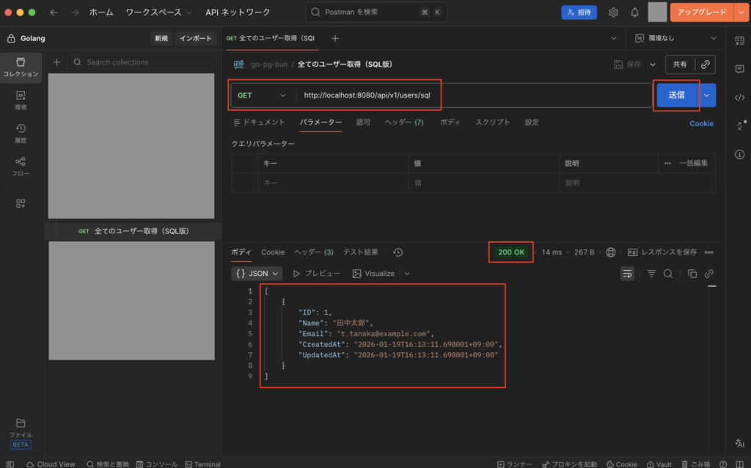Open the フロー flows sidebar icon

click(x=21, y=166)
